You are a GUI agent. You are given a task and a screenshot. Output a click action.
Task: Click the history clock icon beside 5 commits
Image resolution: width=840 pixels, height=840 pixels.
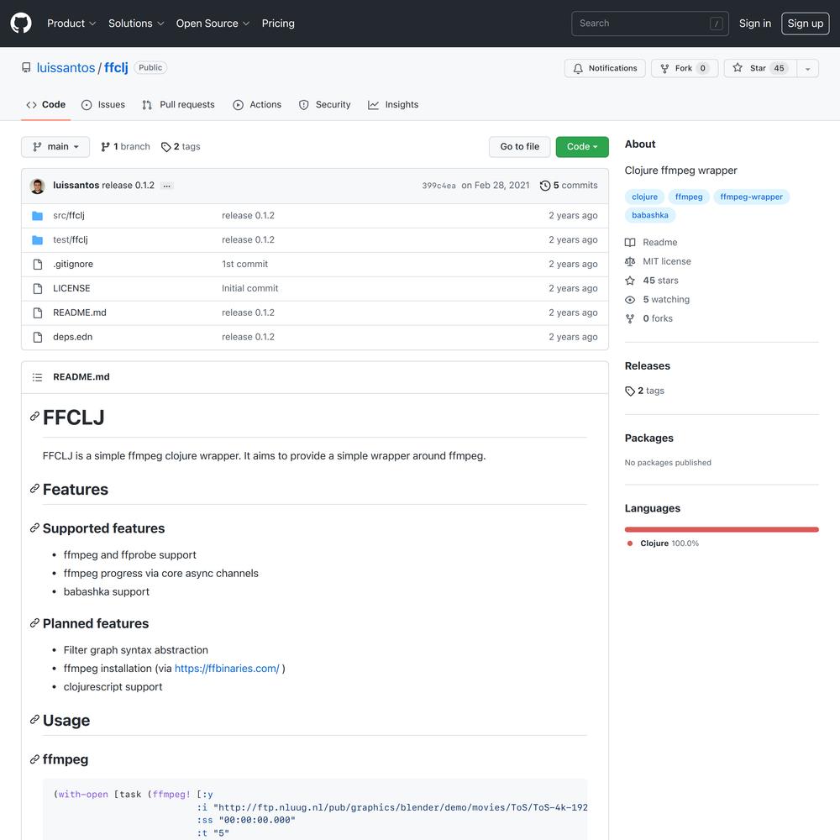(545, 186)
